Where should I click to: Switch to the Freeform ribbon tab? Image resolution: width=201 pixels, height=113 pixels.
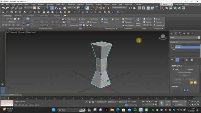(x=19, y=16)
